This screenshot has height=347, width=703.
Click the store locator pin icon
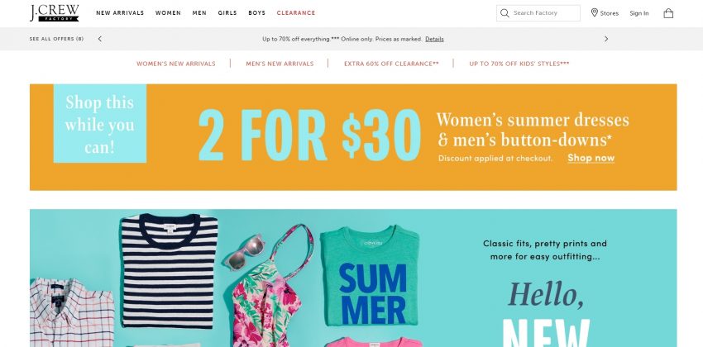(x=595, y=12)
